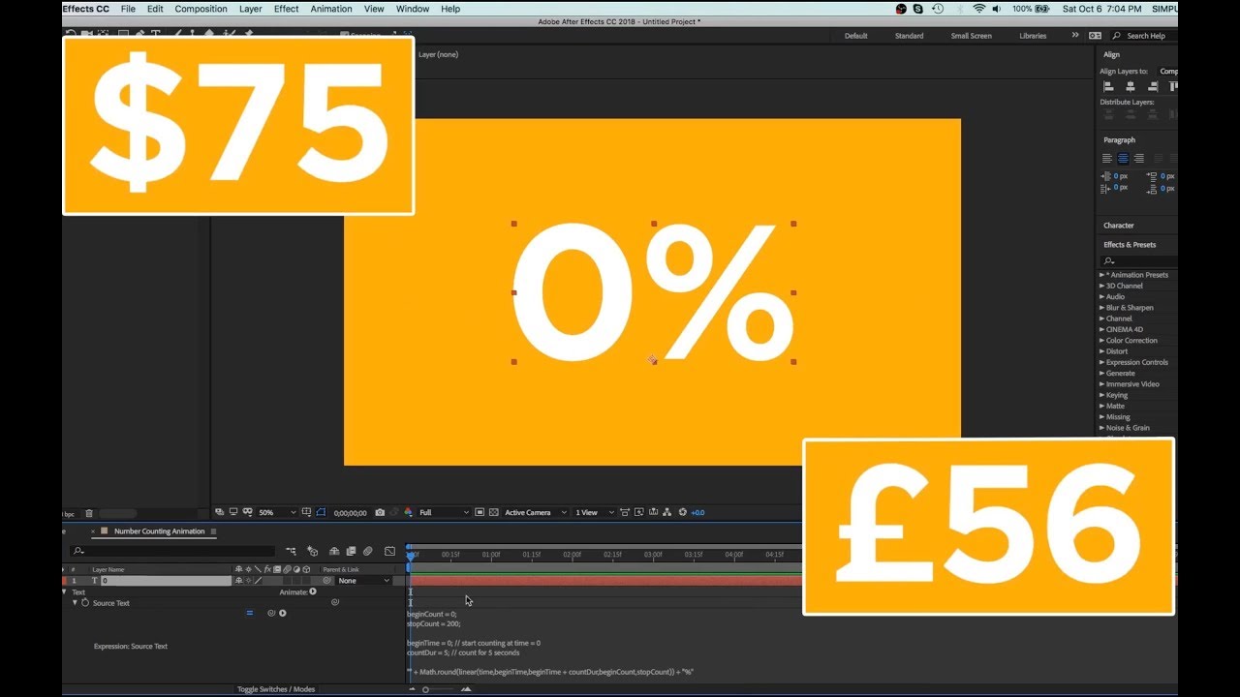Click Toggle Switches / Modes button

(276, 689)
